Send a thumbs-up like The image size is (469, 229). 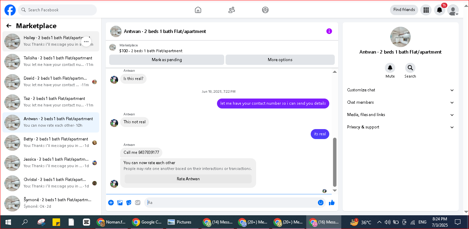pyautogui.click(x=332, y=203)
